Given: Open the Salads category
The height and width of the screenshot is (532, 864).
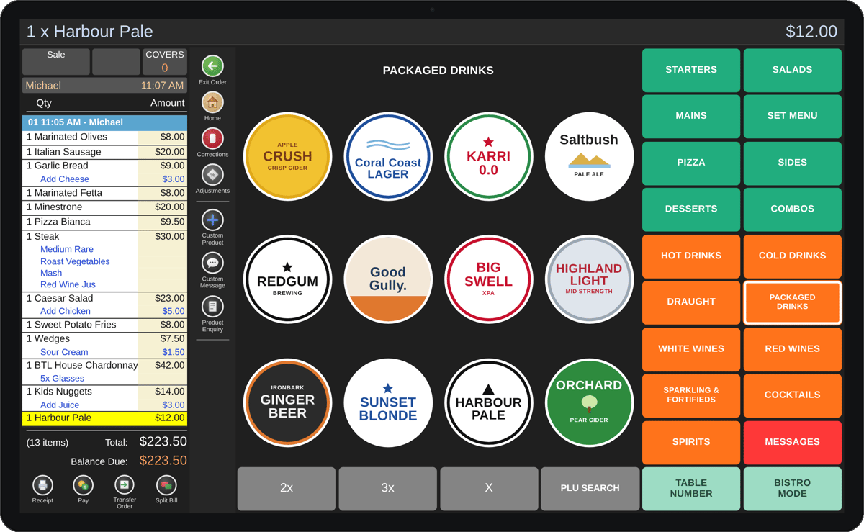Looking at the screenshot, I should [x=793, y=70].
